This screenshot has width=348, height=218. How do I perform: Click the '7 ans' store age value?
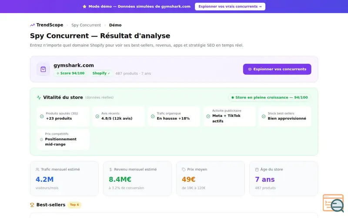click(265, 179)
